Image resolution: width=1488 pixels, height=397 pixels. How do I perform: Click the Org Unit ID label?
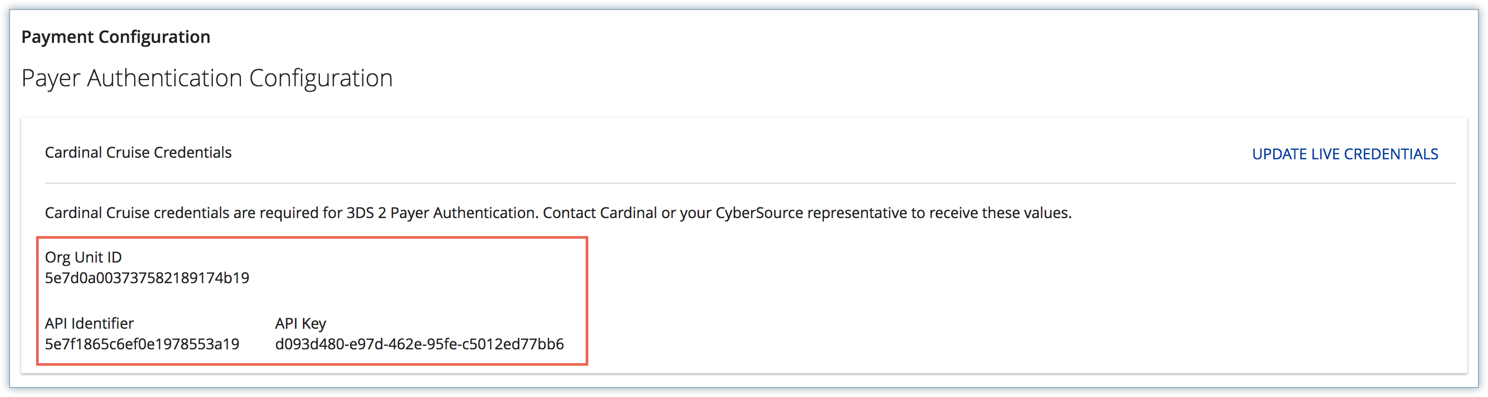(83, 257)
